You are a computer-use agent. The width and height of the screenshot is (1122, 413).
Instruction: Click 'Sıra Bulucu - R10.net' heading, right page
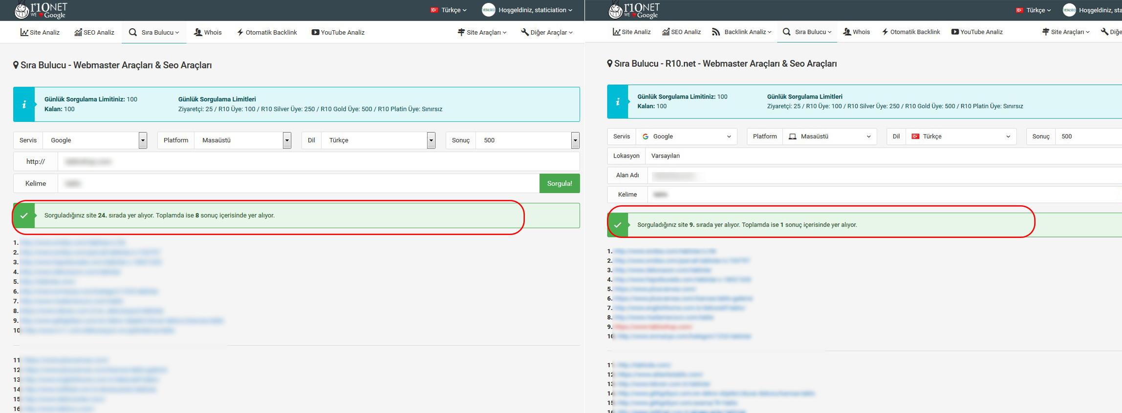[x=725, y=64]
